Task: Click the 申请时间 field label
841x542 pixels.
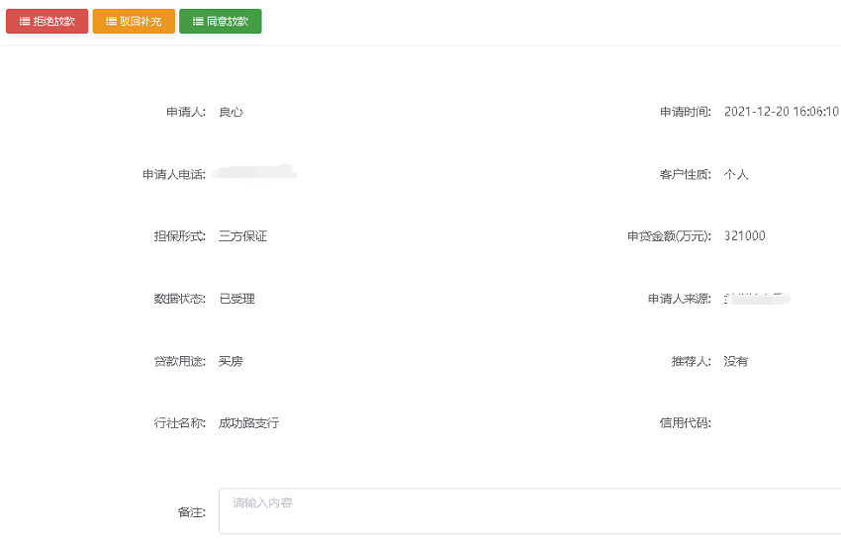Action: [686, 112]
